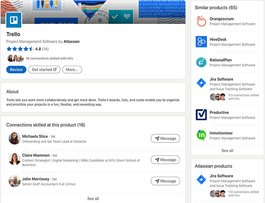Click the Trello logo icon
265x203 pixels.
coord(14,20)
